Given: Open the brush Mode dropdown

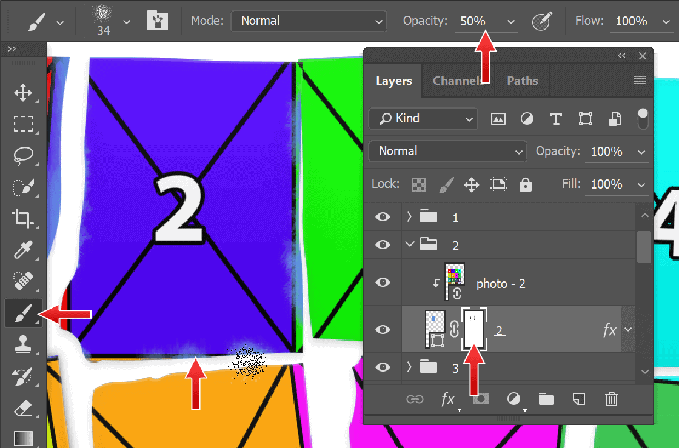Looking at the screenshot, I should (309, 21).
